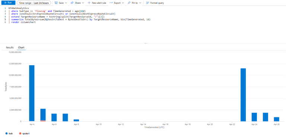Image resolution: width=286 pixels, height=137 pixels.
Task: Click Format query text button
Action: click(157, 3)
